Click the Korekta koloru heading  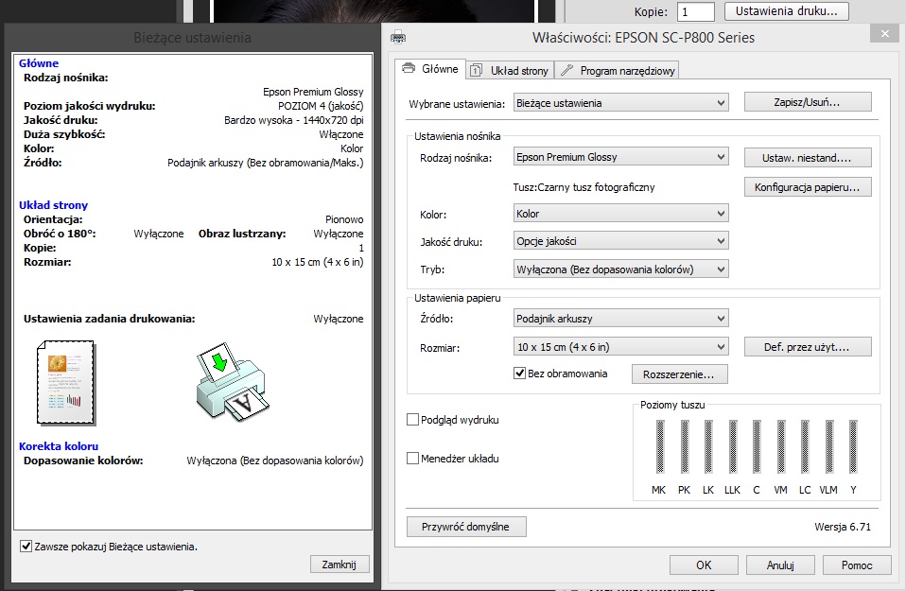(59, 446)
